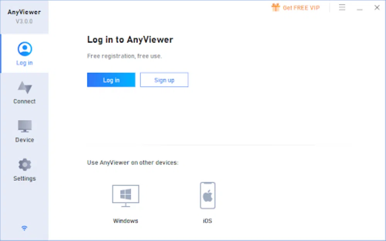Screen dimensions: 386x241
Task: Click "Free registration, free use." text
Action: pyautogui.click(x=124, y=56)
